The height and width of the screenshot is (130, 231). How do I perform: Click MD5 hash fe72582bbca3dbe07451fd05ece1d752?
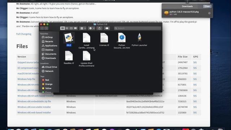click(x=145, y=113)
